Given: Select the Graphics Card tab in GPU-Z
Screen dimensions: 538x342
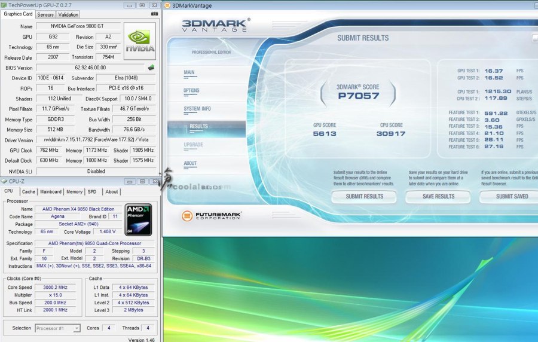Looking at the screenshot, I should coord(18,14).
